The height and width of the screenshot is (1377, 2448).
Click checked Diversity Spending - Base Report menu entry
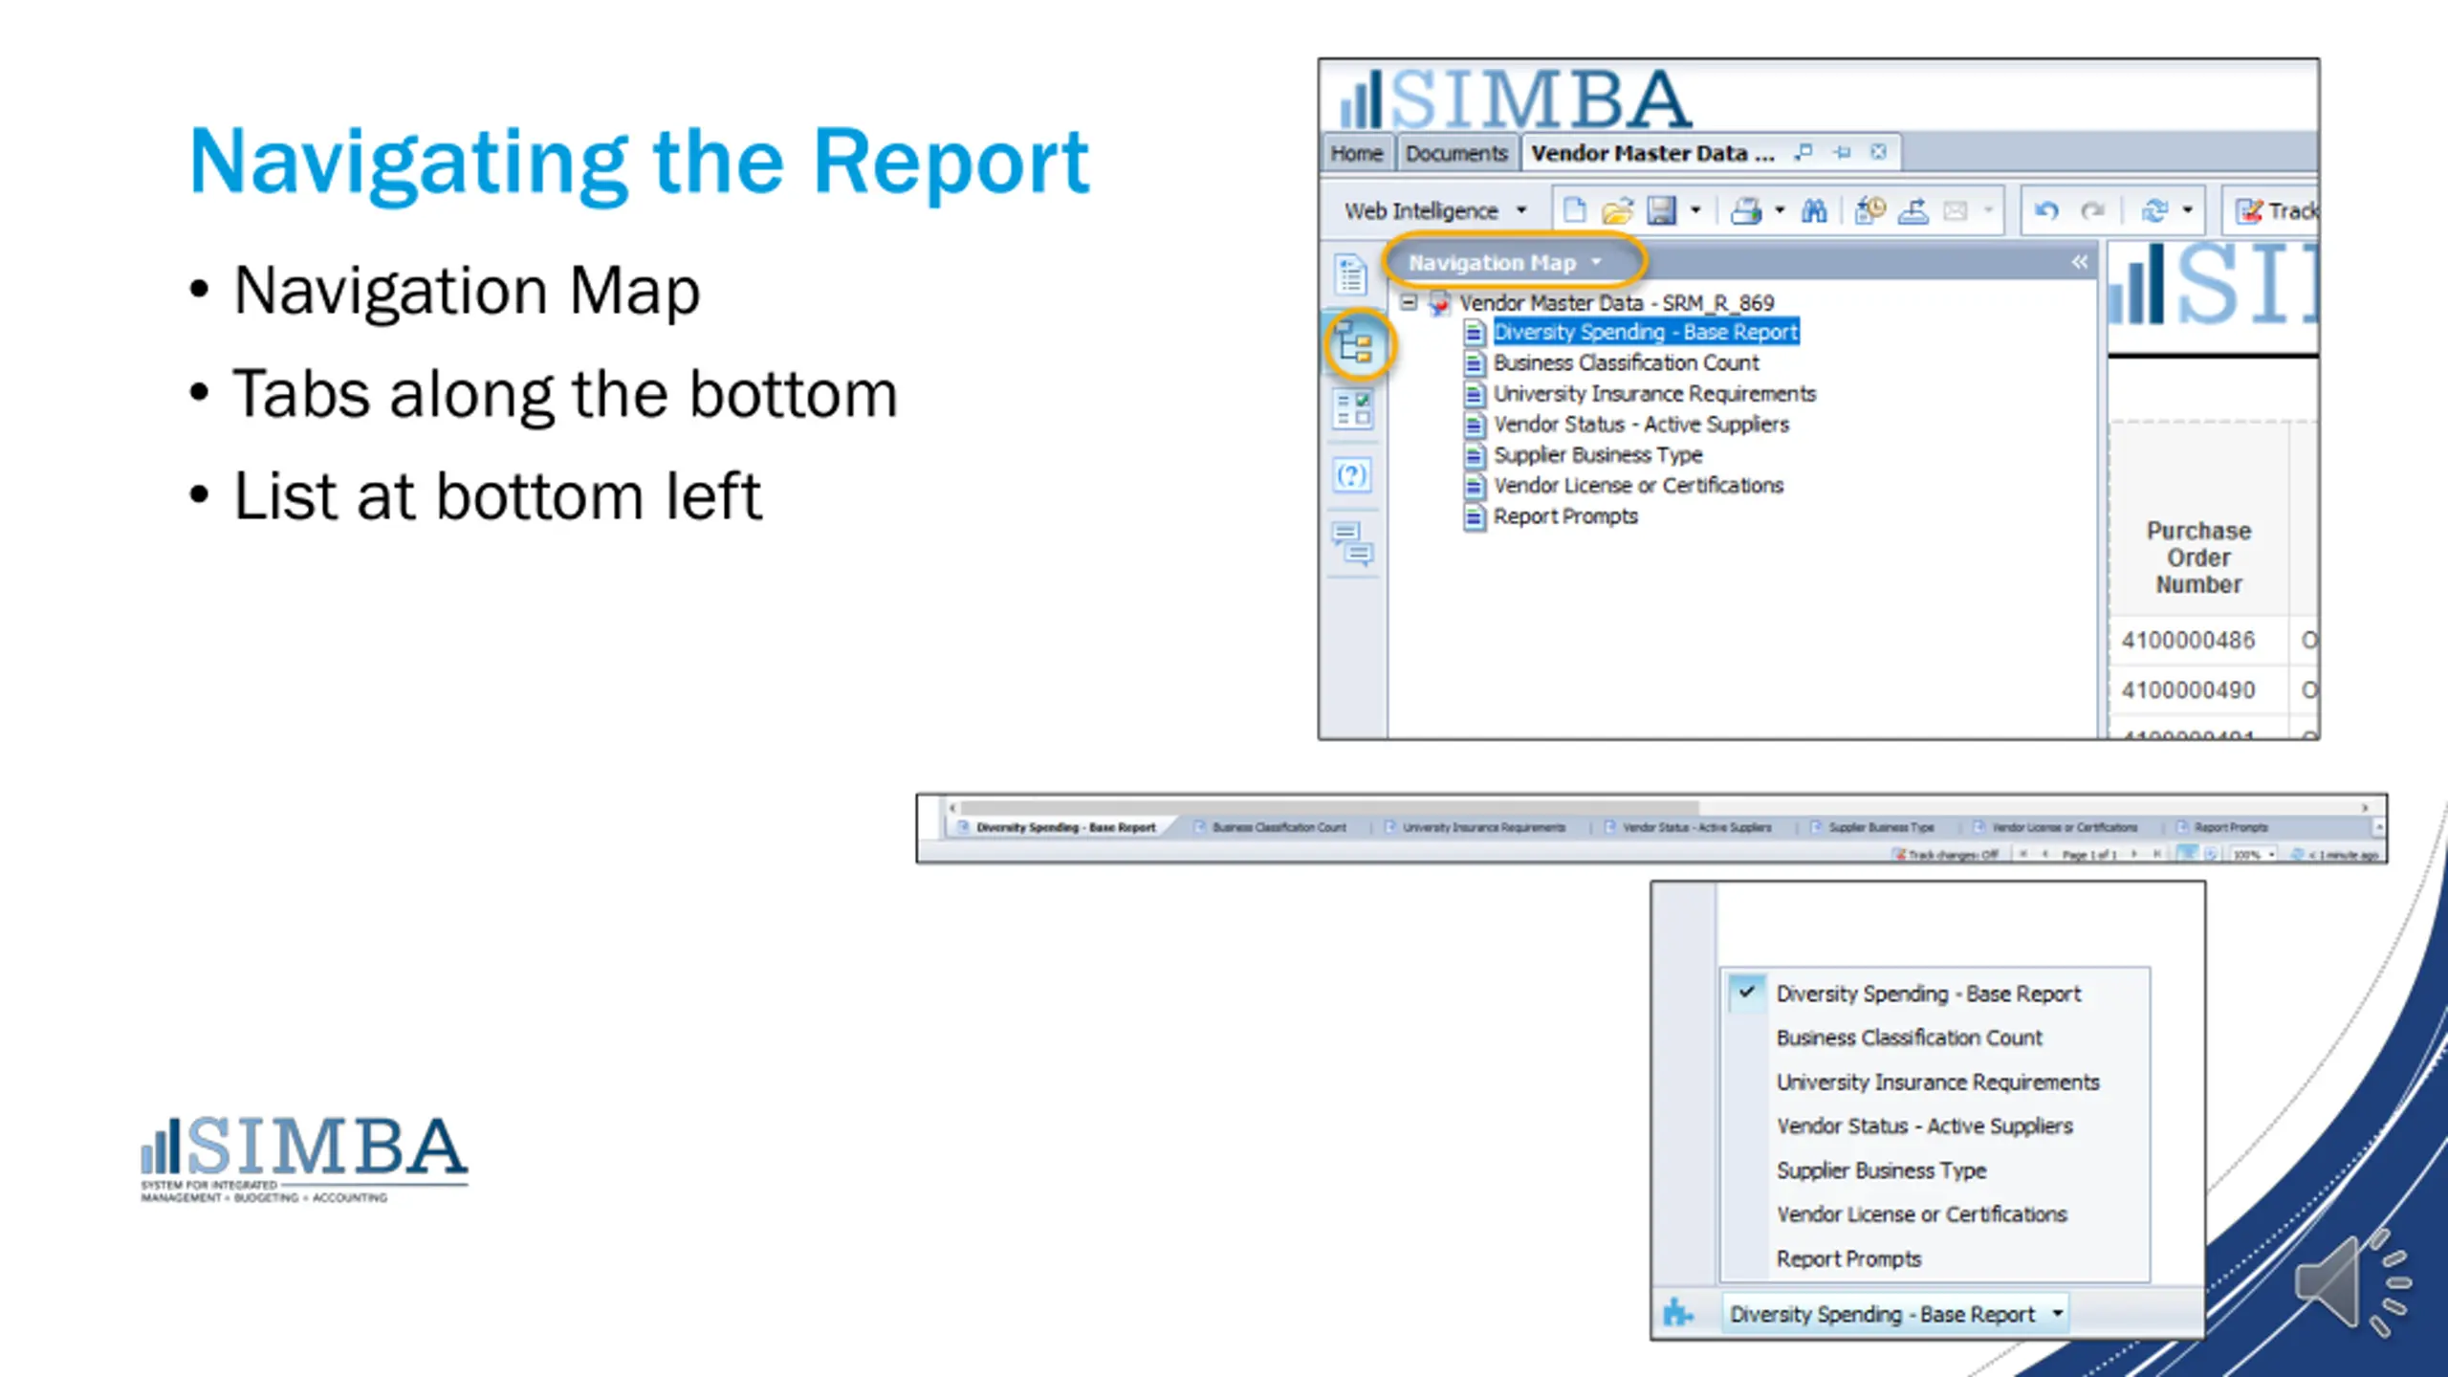click(1928, 994)
